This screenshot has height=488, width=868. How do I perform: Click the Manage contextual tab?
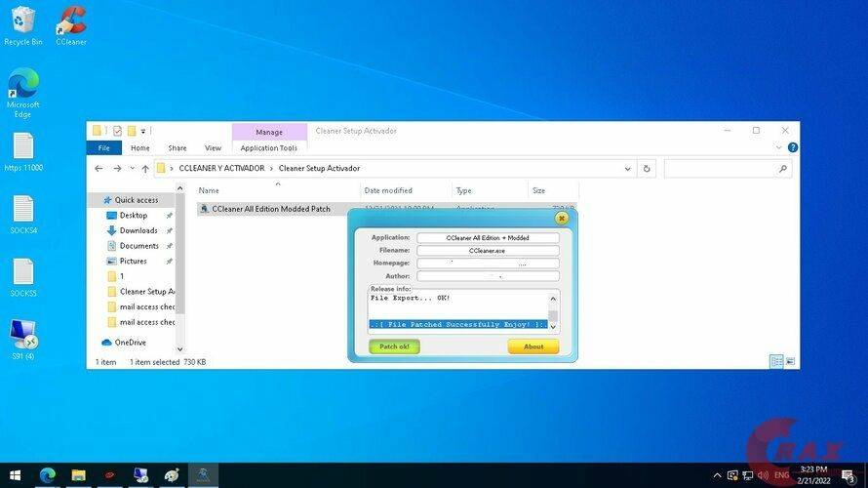pyautogui.click(x=269, y=132)
